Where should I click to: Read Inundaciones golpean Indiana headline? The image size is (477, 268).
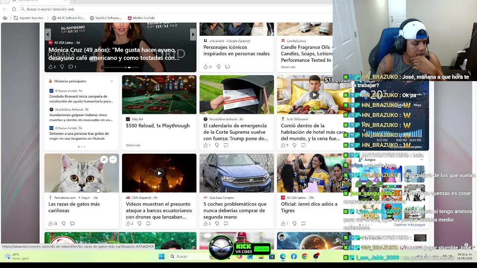pyautogui.click(x=81, y=117)
